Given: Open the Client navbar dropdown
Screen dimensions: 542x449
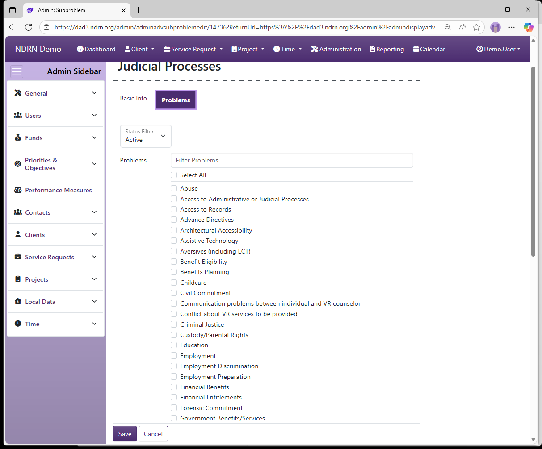Looking at the screenshot, I should pyautogui.click(x=139, y=49).
